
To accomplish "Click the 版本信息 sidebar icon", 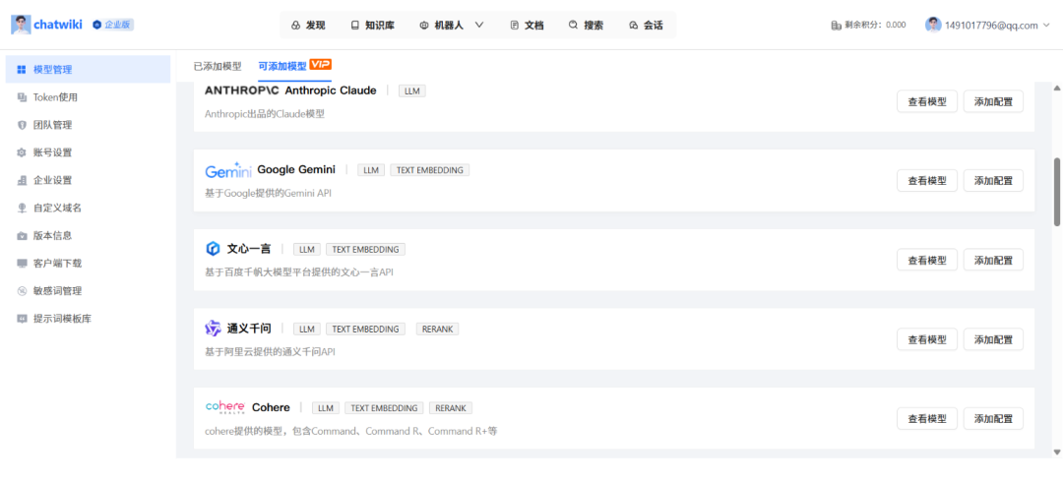I will click(x=22, y=236).
